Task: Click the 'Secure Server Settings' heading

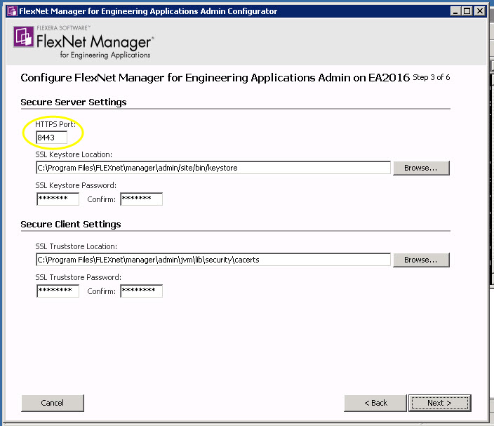Action: (74, 102)
